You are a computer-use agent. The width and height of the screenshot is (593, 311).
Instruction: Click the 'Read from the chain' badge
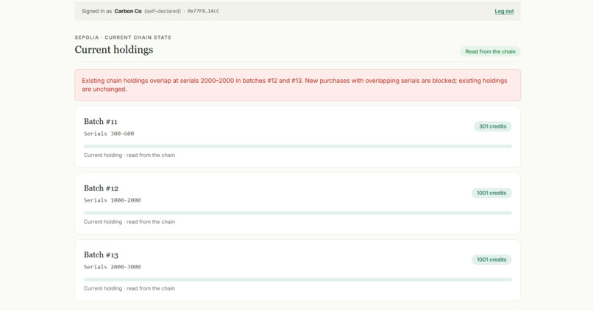(490, 51)
